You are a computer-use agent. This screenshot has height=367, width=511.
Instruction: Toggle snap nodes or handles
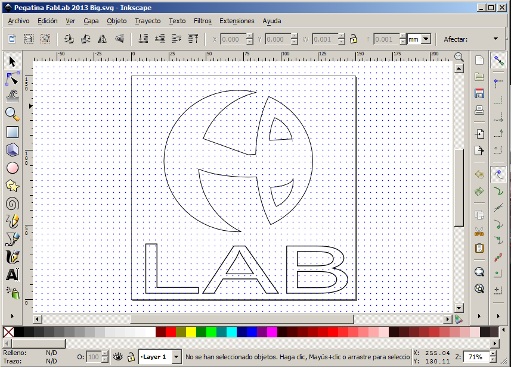[498, 174]
